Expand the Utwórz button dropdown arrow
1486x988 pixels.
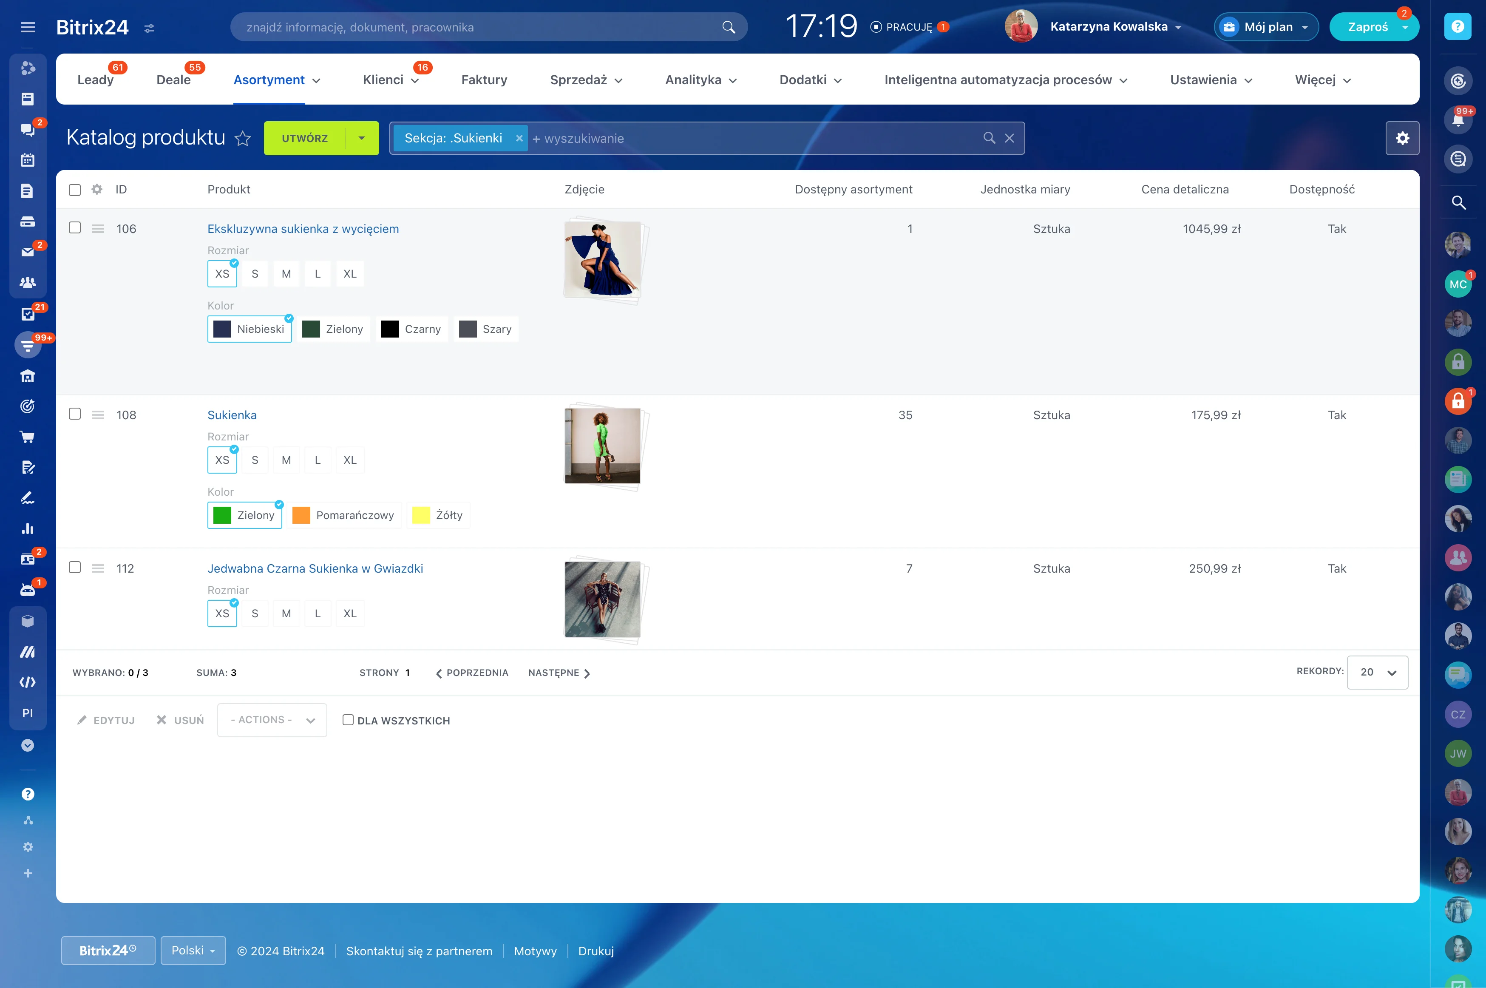point(362,138)
